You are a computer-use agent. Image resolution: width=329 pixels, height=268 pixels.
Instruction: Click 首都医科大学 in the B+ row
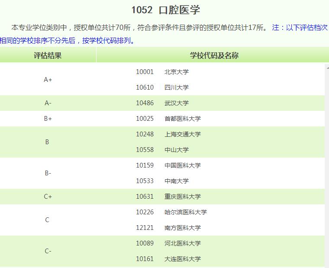point(183,119)
